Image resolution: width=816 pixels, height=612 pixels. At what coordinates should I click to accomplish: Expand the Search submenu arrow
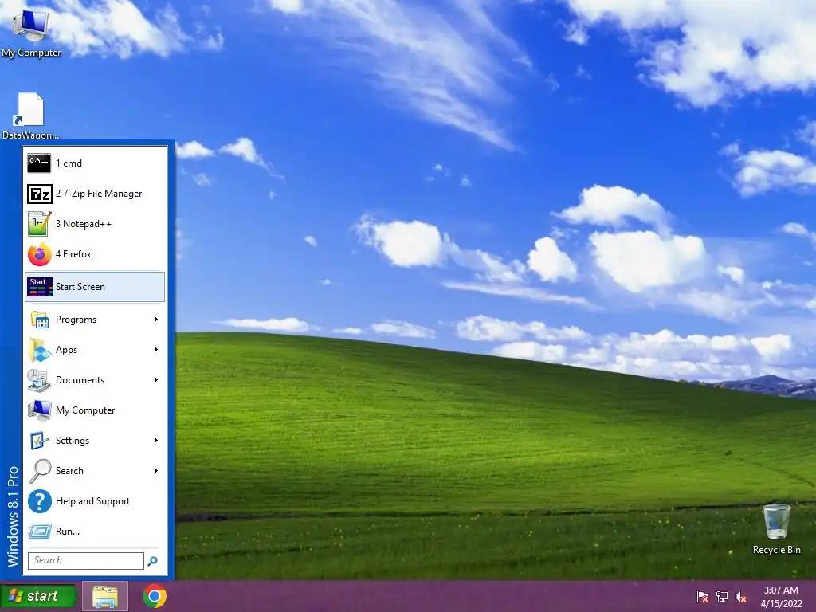pyautogui.click(x=155, y=471)
